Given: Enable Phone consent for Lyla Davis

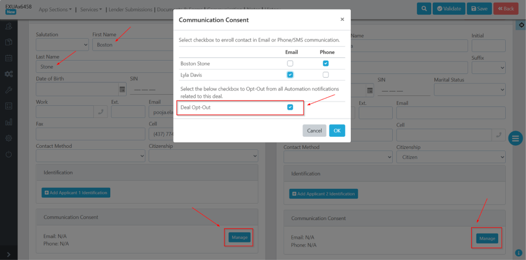Looking at the screenshot, I should pyautogui.click(x=325, y=75).
